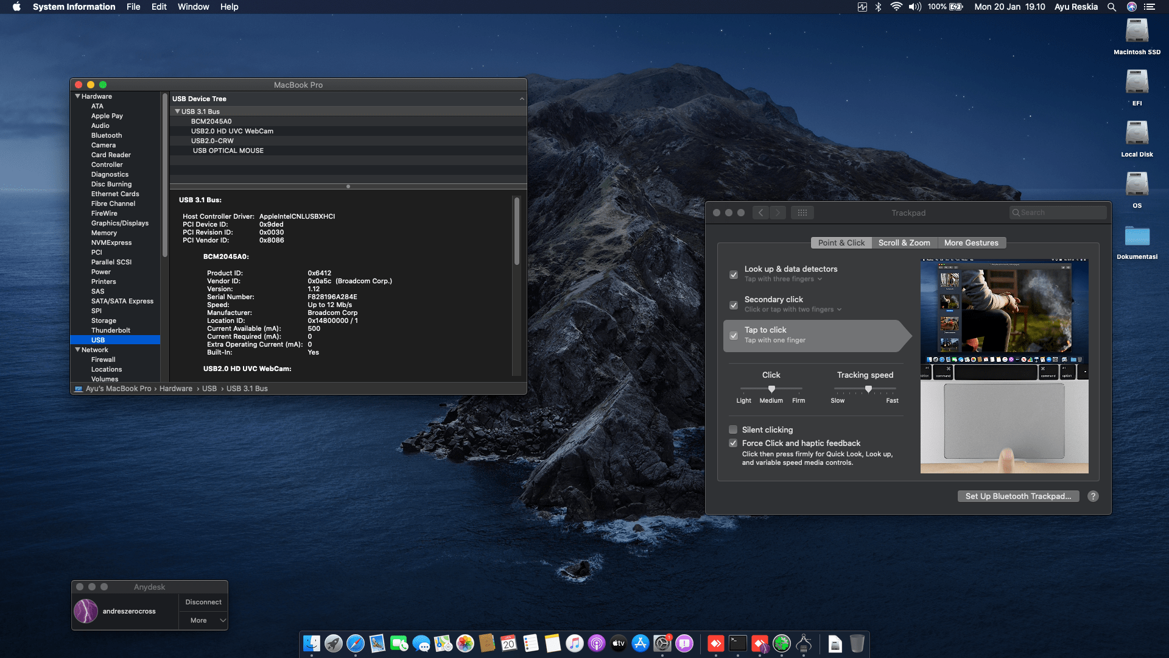Screen dimensions: 1169x658
Task: Open the Spotlight search magnifier icon
Action: 1111,7
